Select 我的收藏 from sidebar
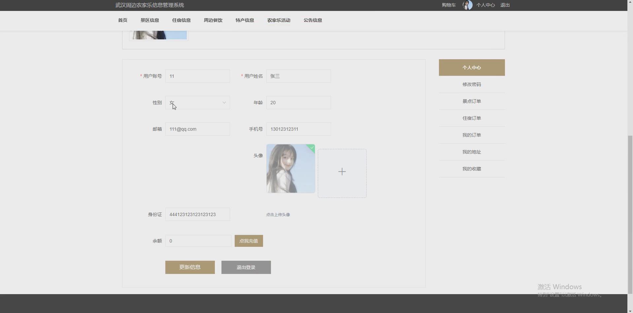 coord(472,168)
